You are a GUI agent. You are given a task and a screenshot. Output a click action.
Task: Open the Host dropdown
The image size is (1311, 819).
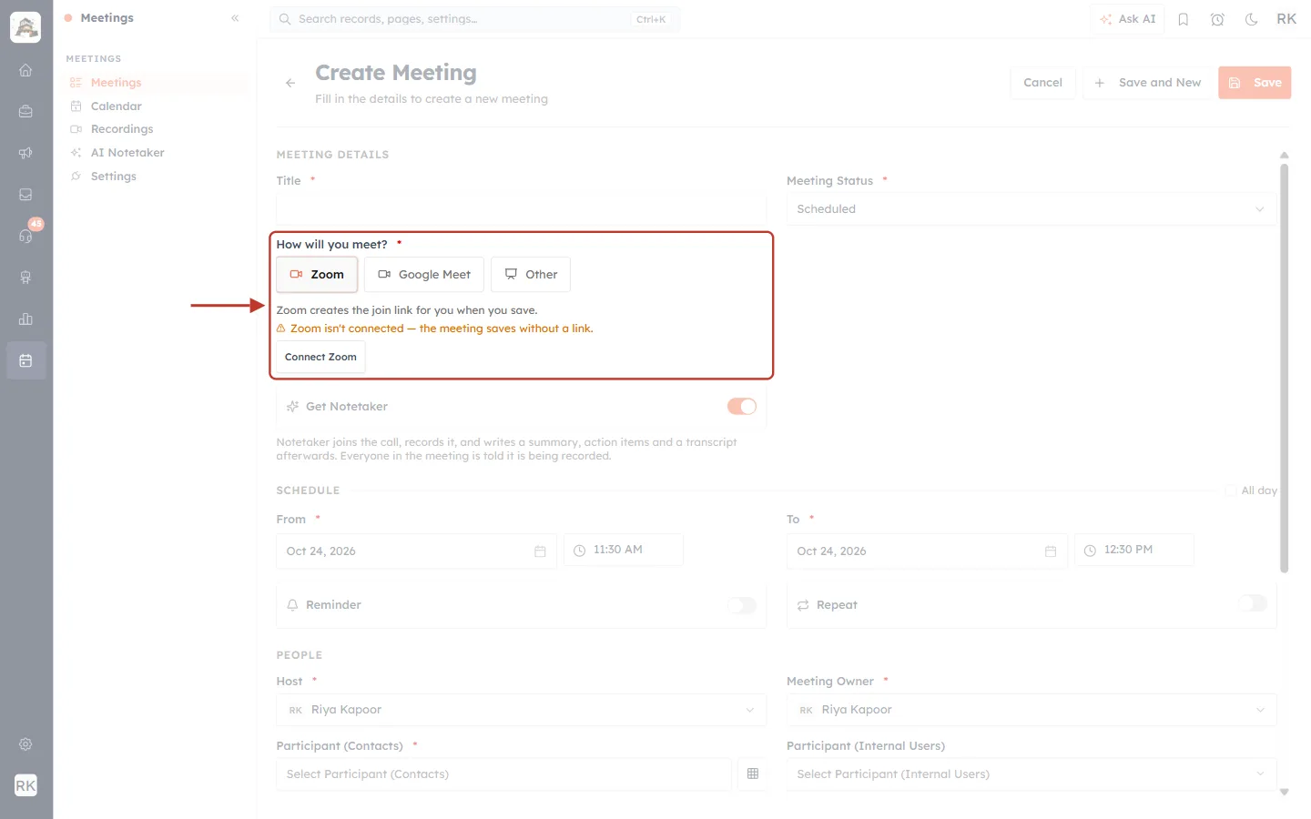(521, 710)
